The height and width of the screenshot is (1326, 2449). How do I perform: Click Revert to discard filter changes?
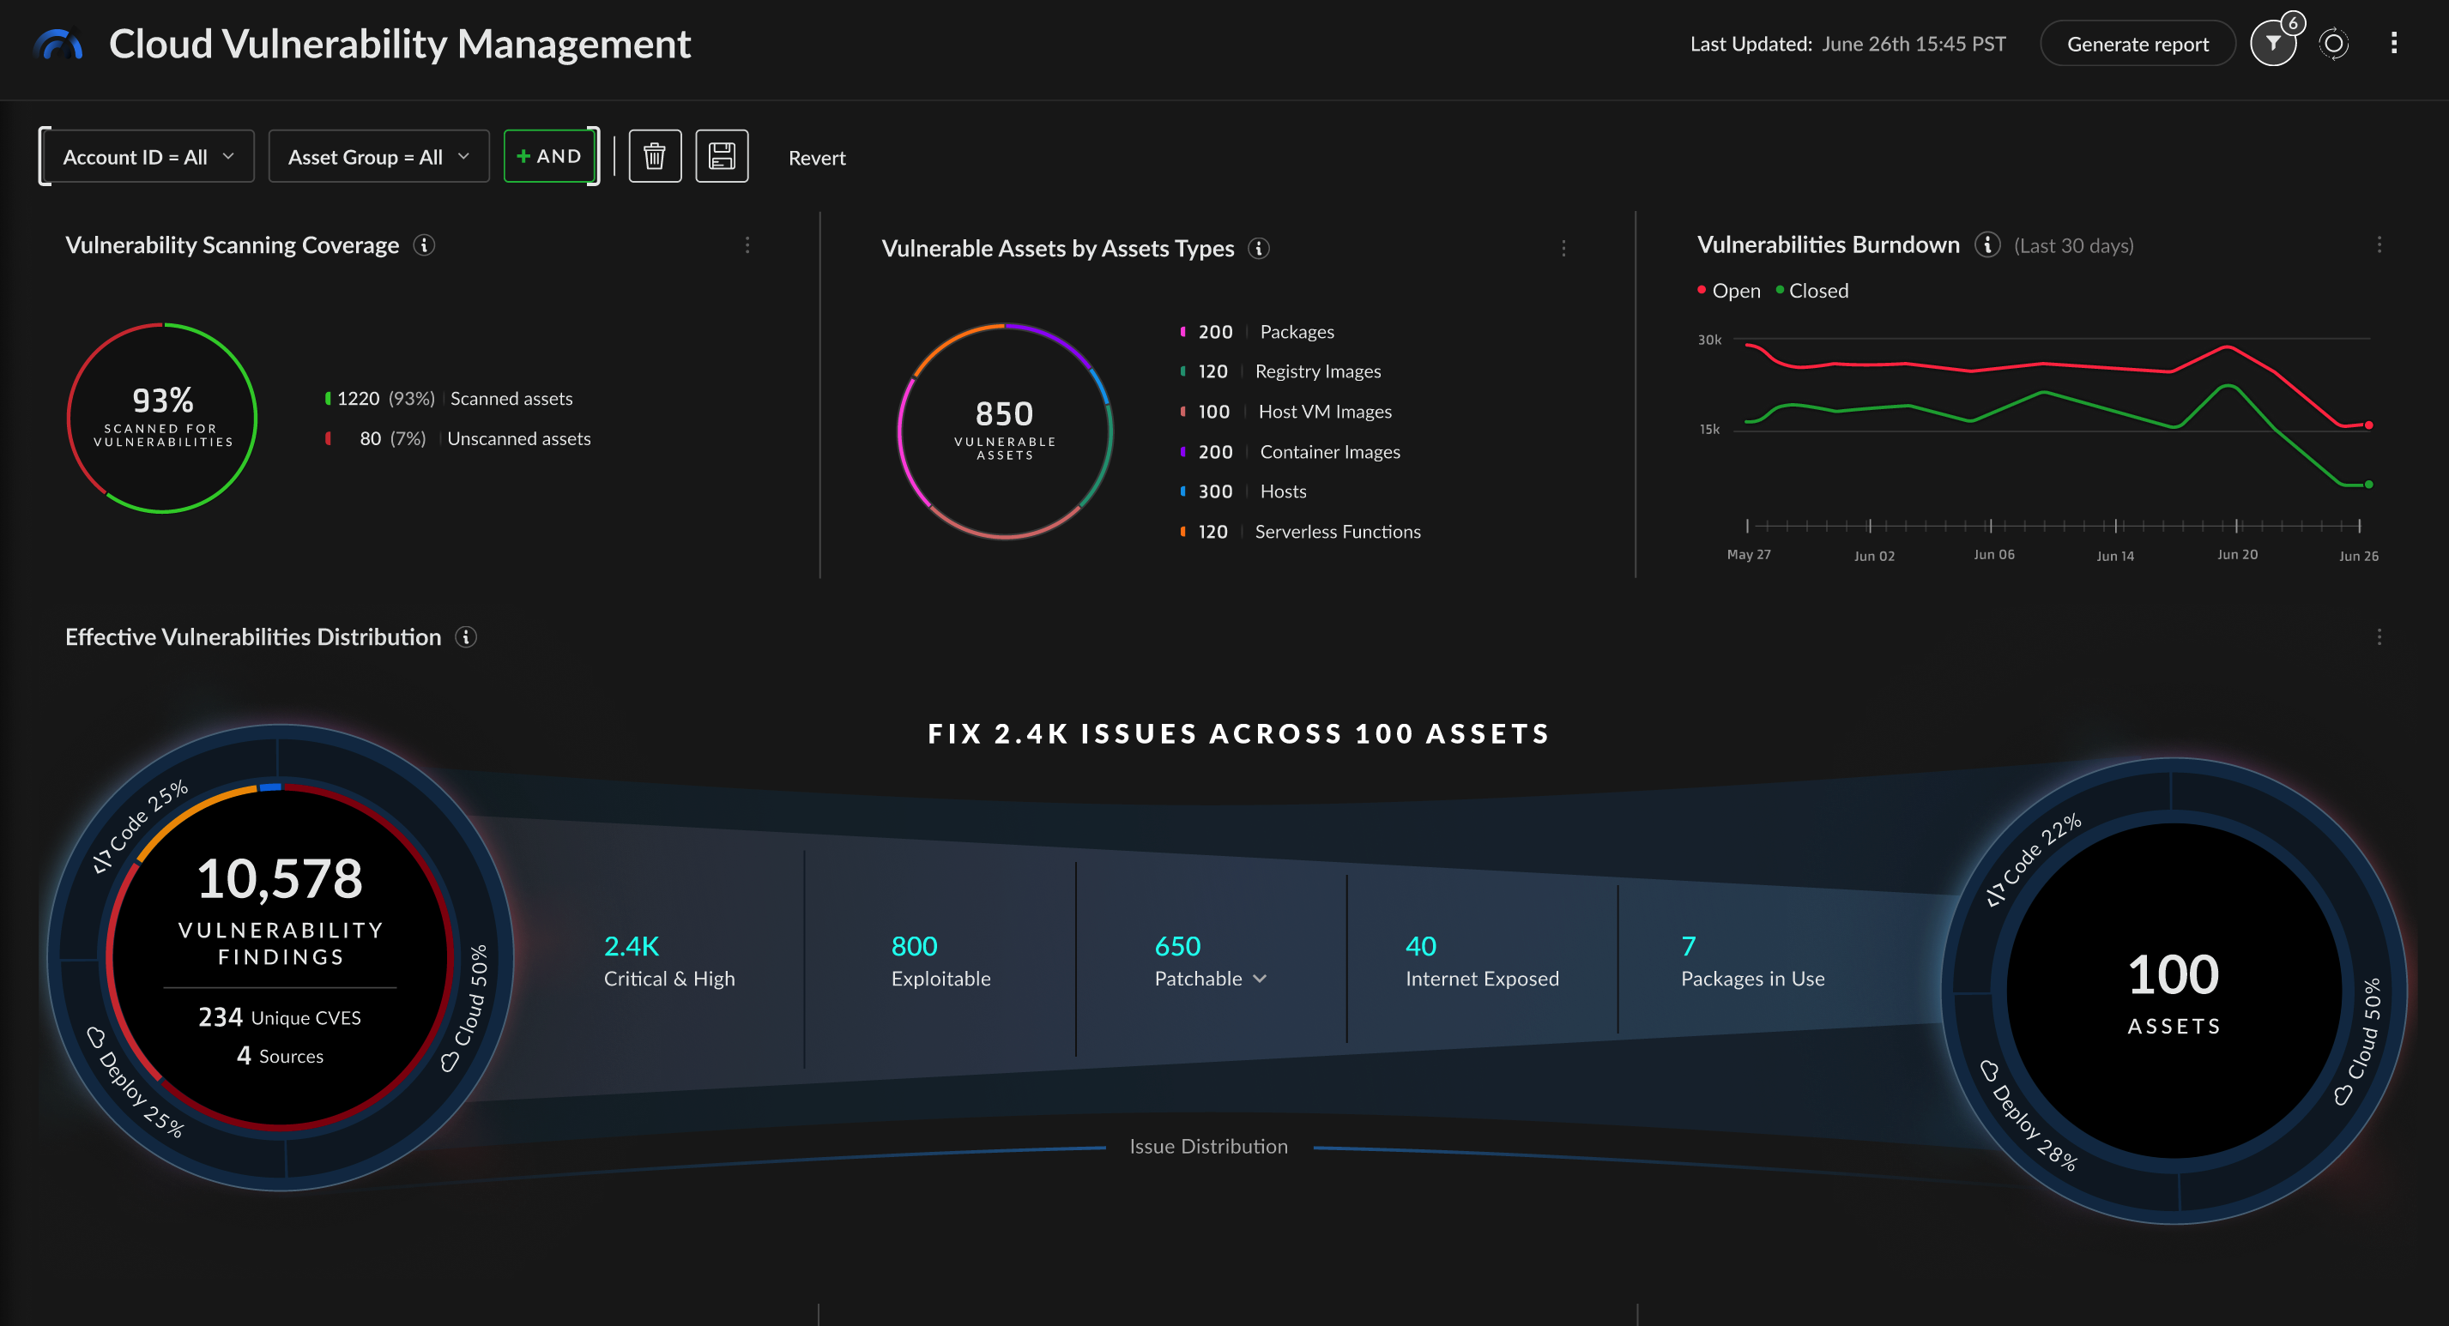click(817, 157)
